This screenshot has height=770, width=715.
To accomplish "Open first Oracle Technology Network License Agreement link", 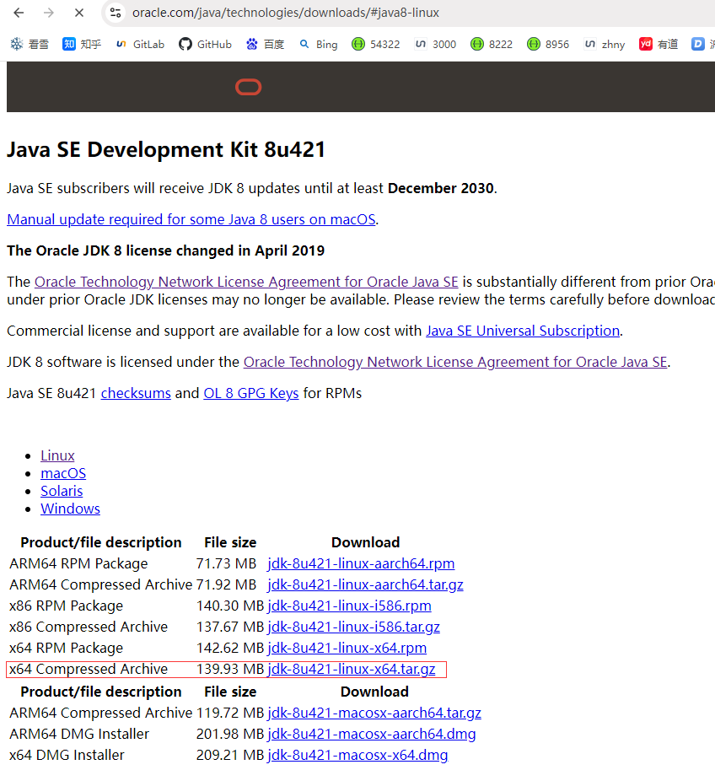I will pyautogui.click(x=246, y=282).
